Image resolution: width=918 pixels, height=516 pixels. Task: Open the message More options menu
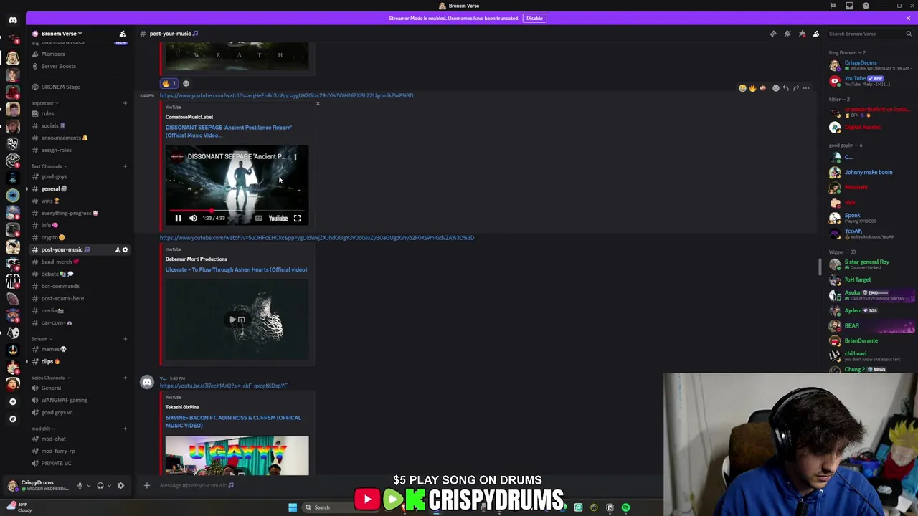[x=806, y=88]
